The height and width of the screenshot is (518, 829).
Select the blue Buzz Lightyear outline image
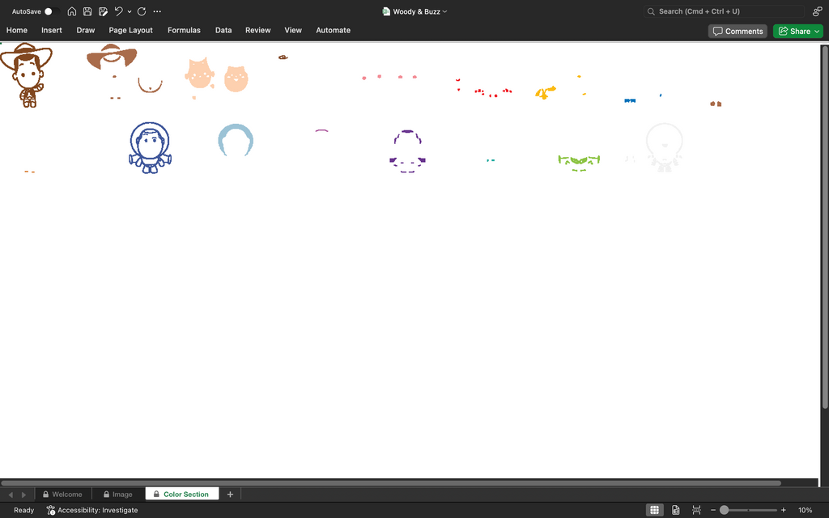[x=150, y=147]
